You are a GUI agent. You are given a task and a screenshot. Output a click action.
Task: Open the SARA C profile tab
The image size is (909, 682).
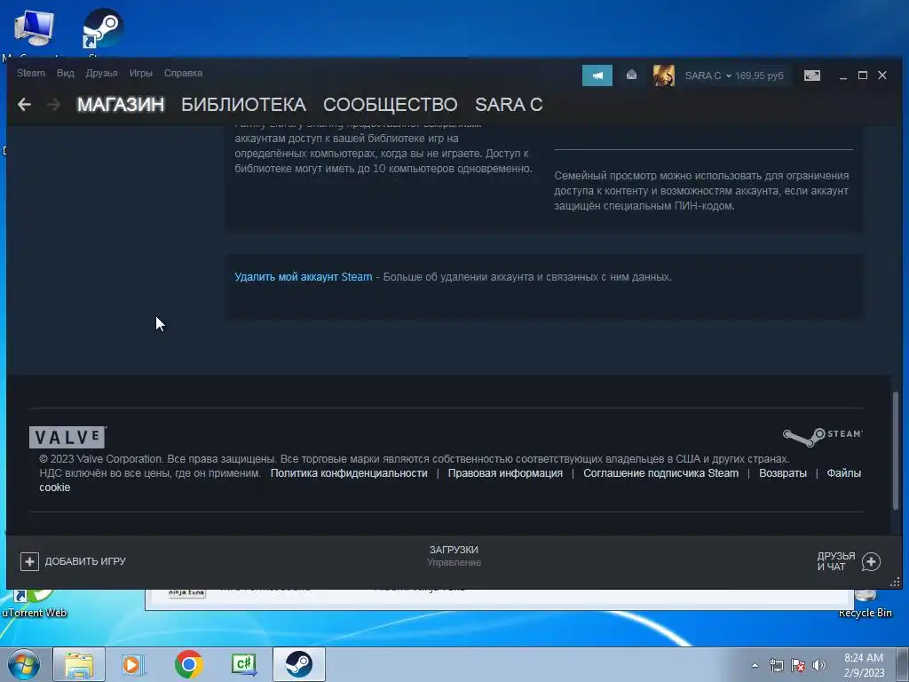coord(509,105)
